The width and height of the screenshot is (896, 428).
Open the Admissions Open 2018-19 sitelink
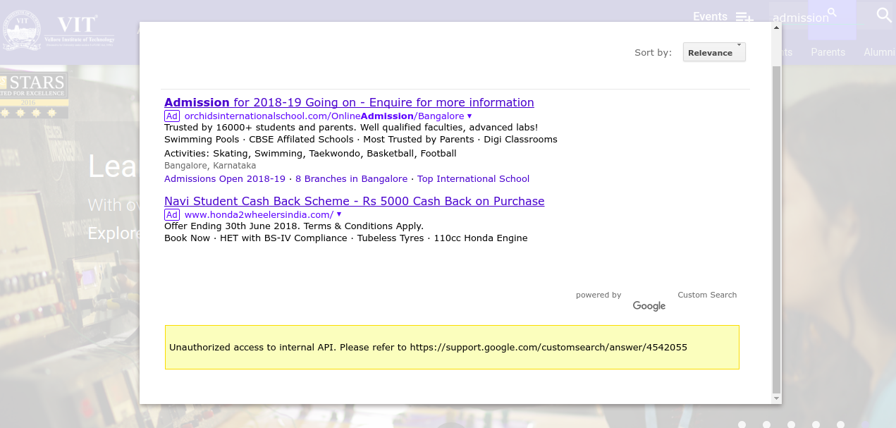pyautogui.click(x=225, y=179)
